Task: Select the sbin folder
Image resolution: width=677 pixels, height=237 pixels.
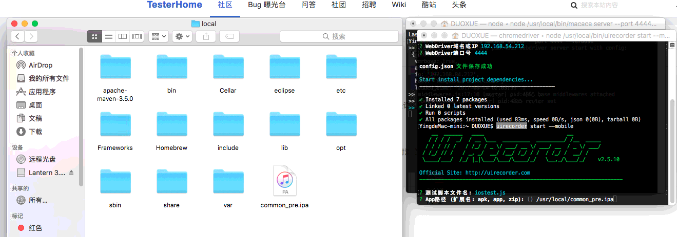Action: [x=115, y=181]
